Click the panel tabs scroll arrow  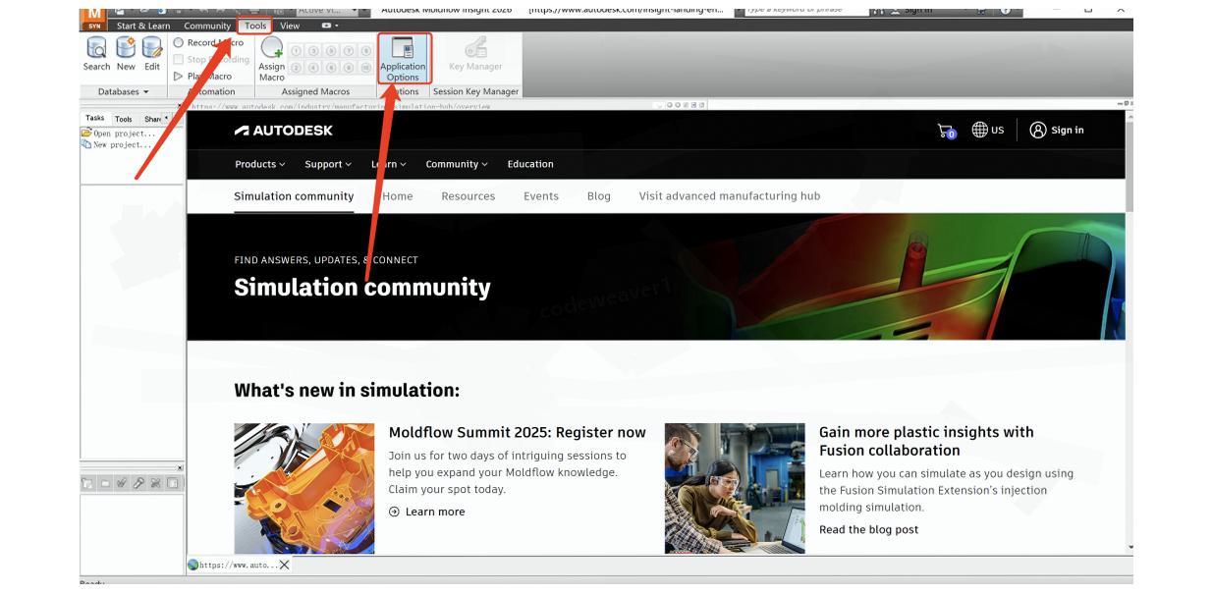click(166, 118)
